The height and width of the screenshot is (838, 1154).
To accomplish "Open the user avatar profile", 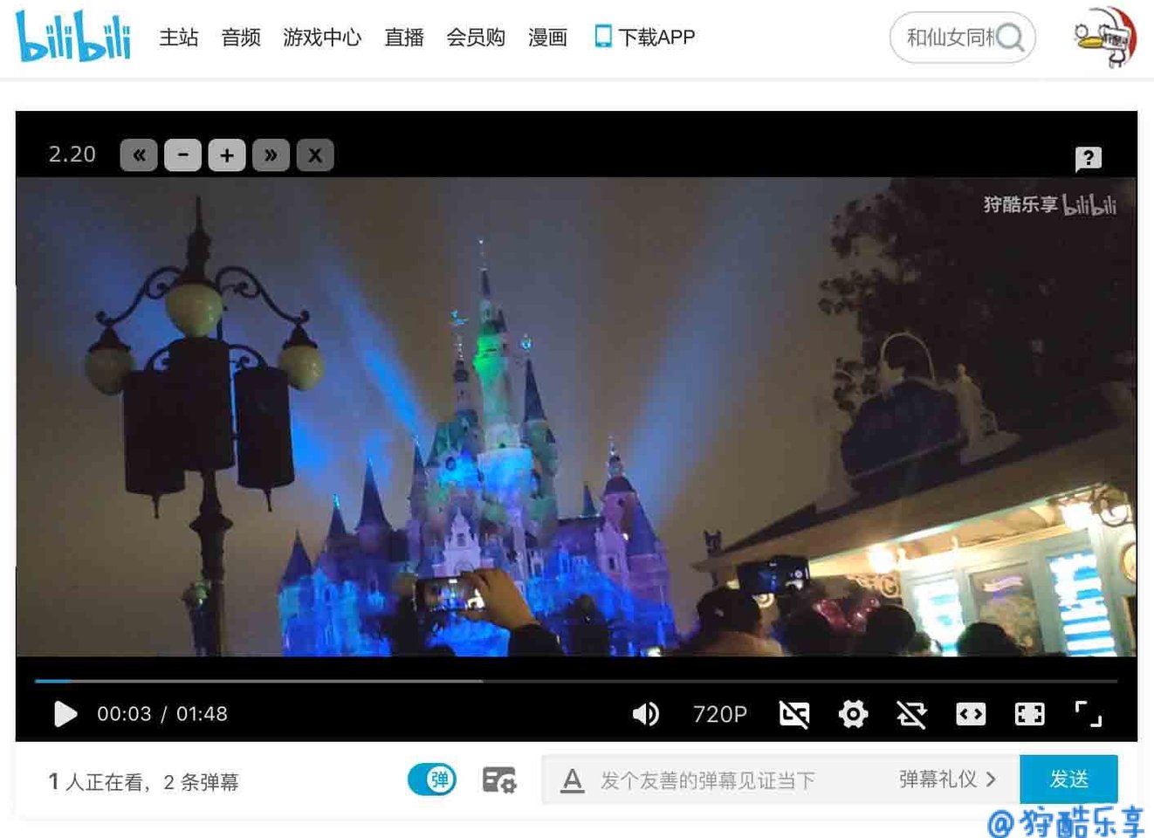I will (1104, 38).
